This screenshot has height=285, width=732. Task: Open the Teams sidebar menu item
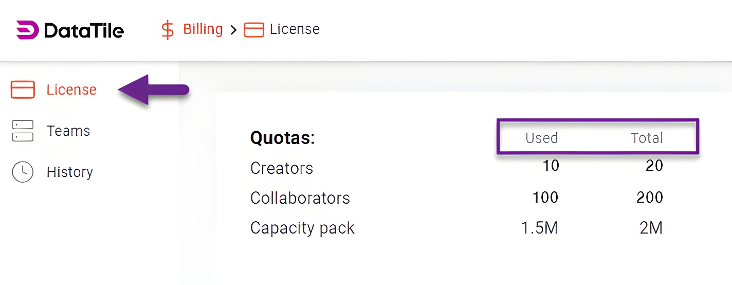(x=68, y=131)
